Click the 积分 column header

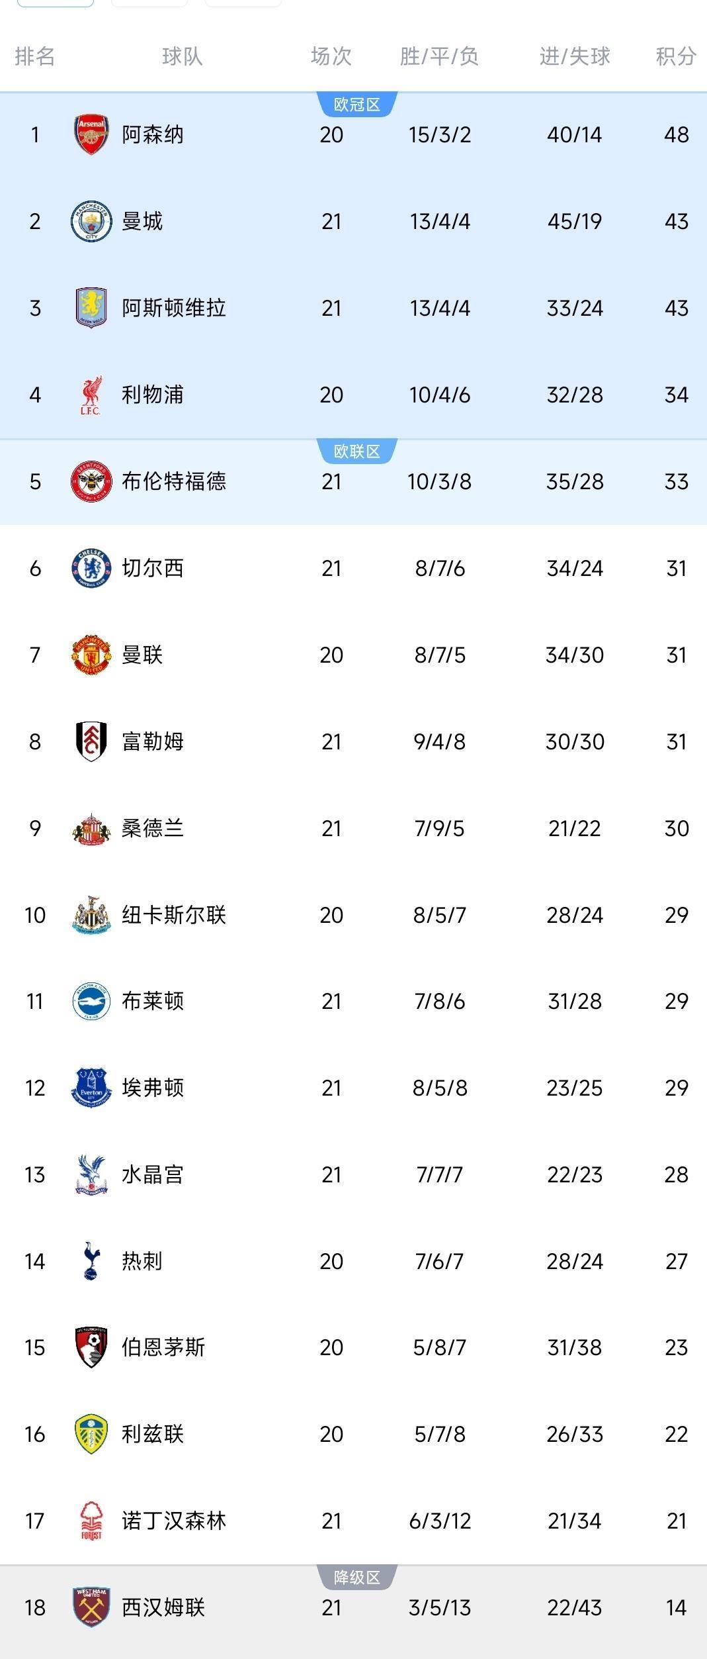click(676, 57)
